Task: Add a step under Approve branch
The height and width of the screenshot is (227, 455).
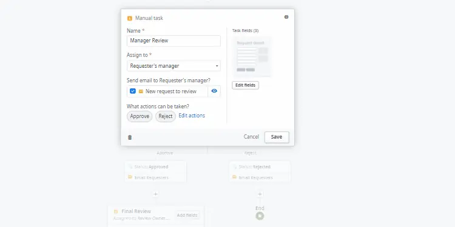Action: pos(155,194)
